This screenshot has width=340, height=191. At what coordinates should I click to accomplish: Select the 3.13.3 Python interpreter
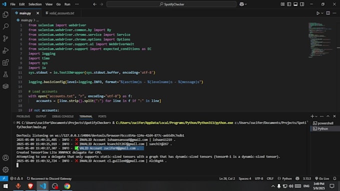click(307, 179)
